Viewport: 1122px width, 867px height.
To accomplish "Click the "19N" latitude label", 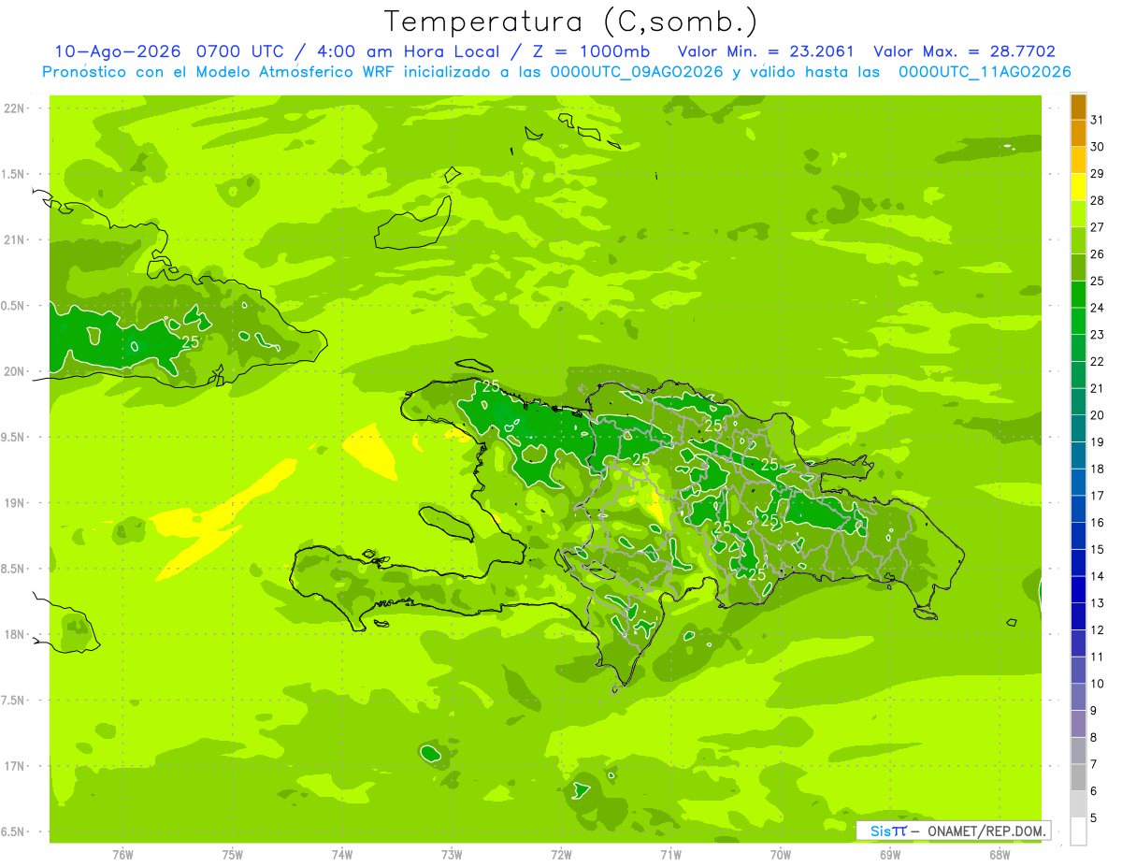I will (16, 503).
